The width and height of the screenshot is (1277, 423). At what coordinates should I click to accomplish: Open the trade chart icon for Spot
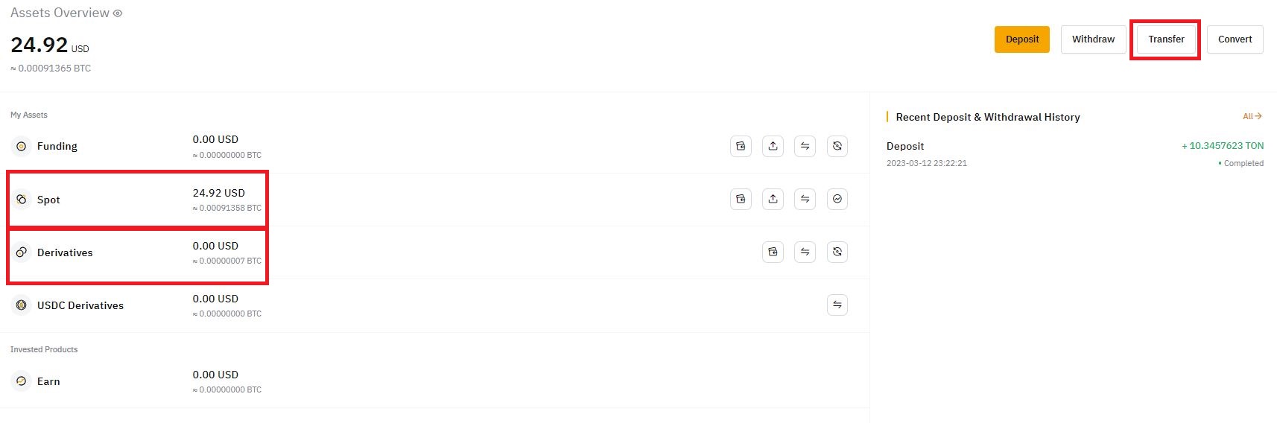click(837, 199)
